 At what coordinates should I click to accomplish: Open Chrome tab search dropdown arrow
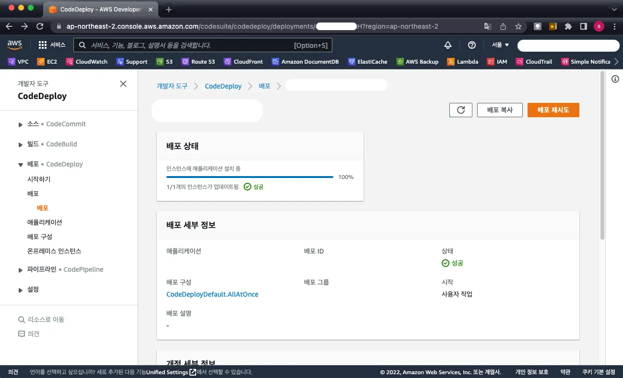tap(613, 10)
